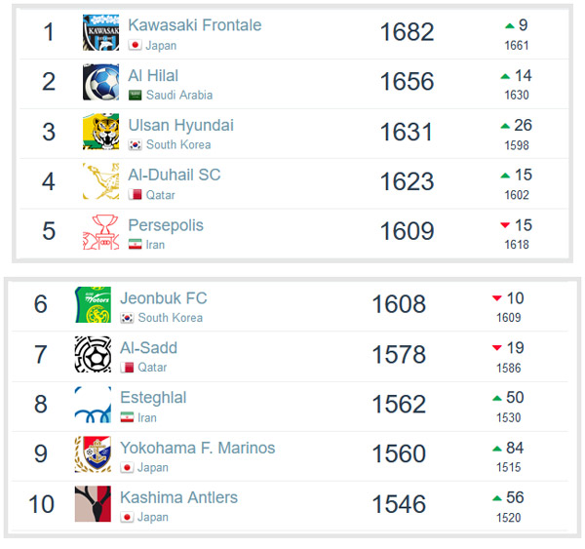Click the Persepolis red trophy logo
Image resolution: width=585 pixels, height=549 pixels.
(x=100, y=232)
